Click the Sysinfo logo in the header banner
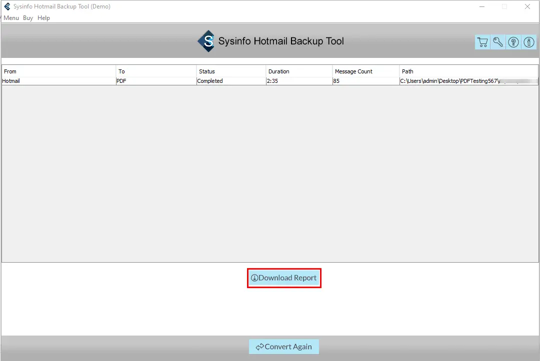Screen dimensions: 540x361 tap(206, 41)
